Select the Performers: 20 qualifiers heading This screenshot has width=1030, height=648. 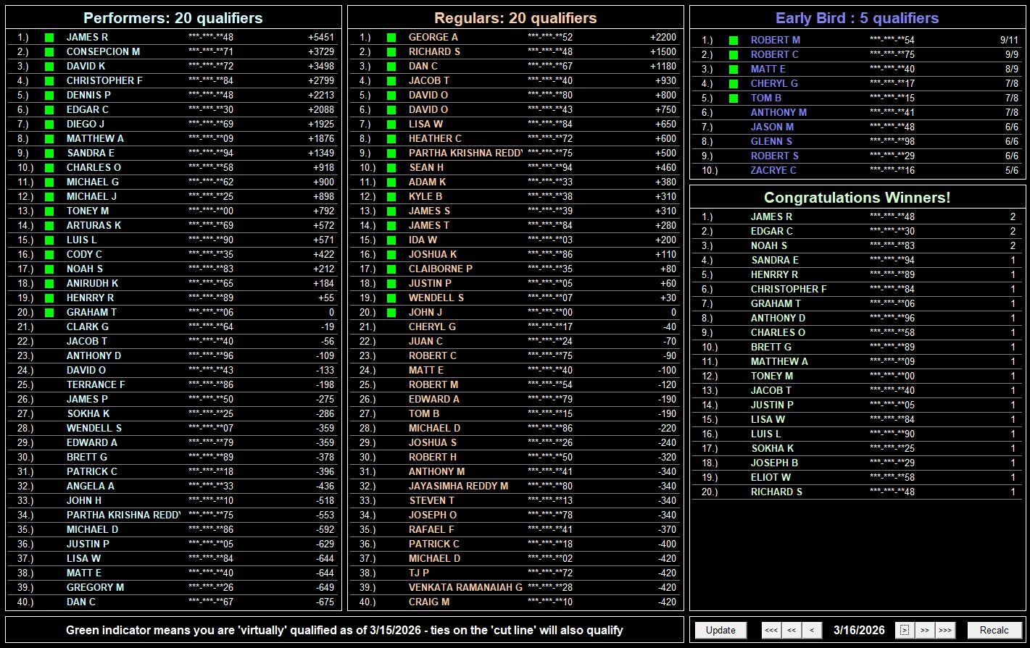[x=173, y=18]
